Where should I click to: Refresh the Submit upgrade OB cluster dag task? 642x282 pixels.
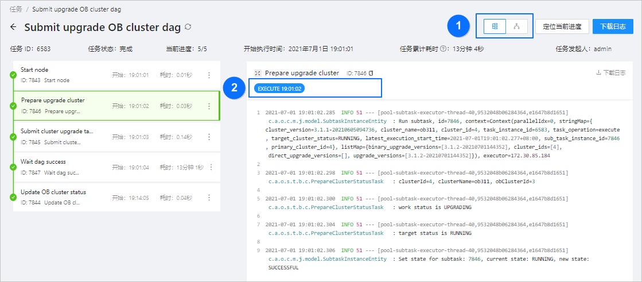coord(188,26)
